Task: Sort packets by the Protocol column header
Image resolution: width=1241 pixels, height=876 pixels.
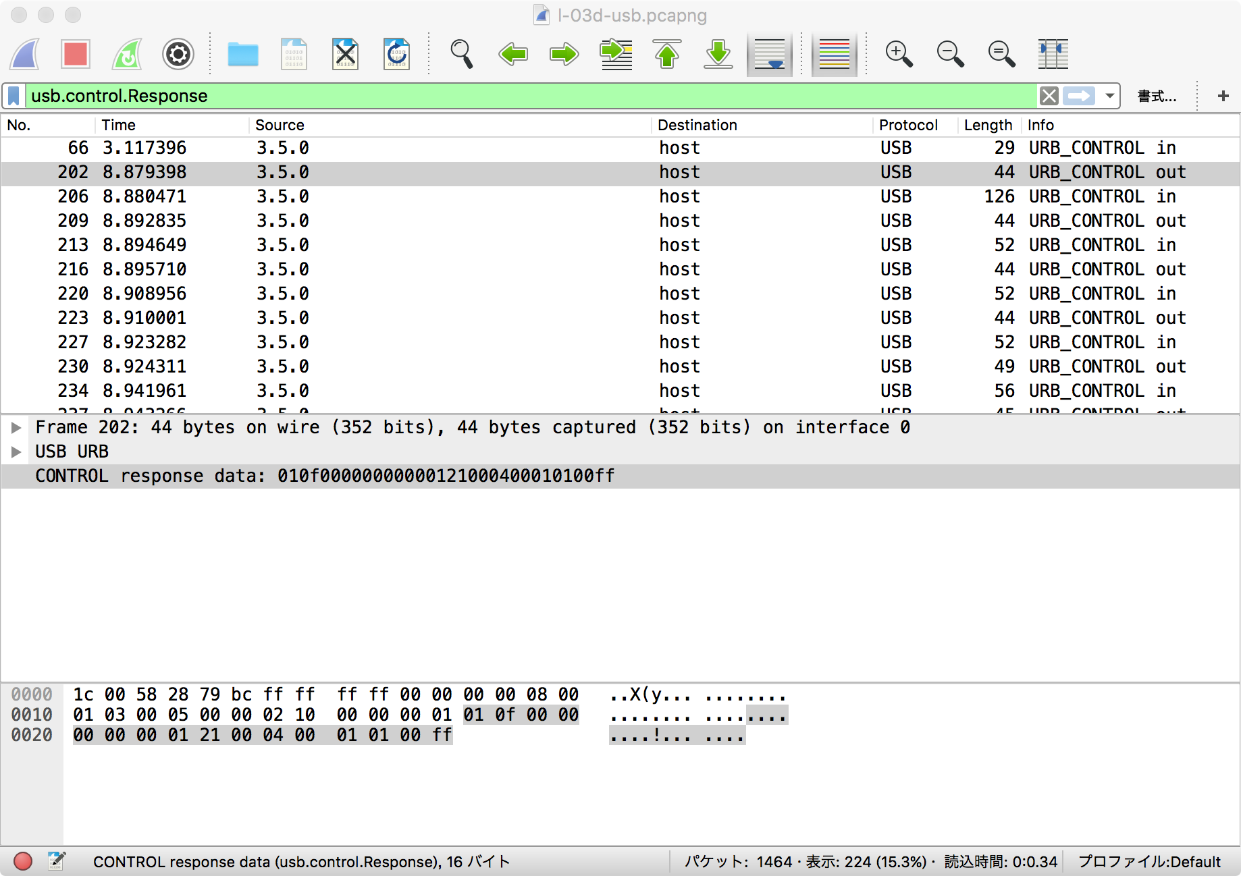Action: point(916,125)
